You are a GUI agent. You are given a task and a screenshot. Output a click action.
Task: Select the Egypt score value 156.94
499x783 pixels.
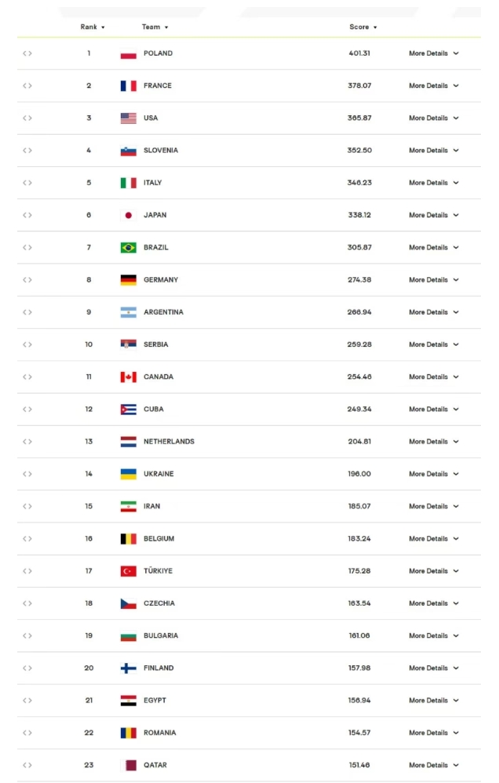(x=359, y=701)
